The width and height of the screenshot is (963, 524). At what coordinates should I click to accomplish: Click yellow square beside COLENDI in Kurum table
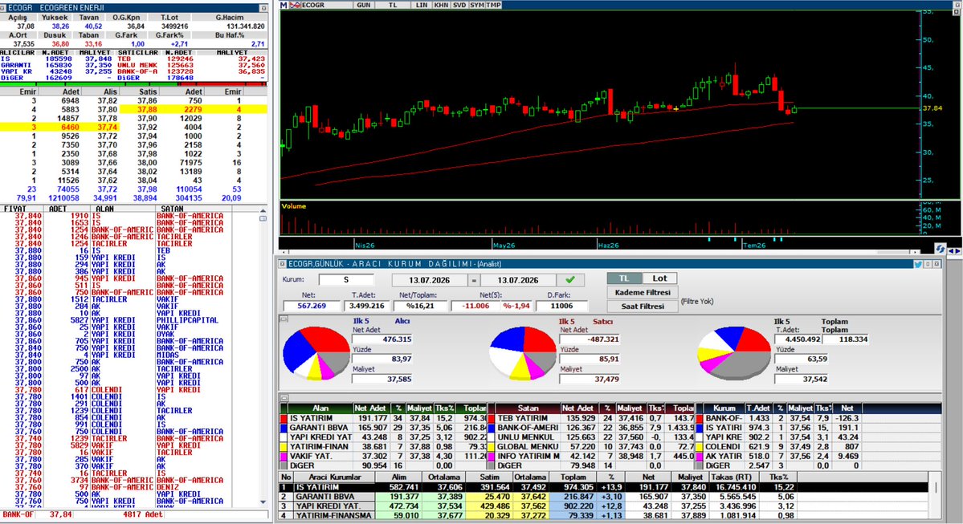pos(700,447)
